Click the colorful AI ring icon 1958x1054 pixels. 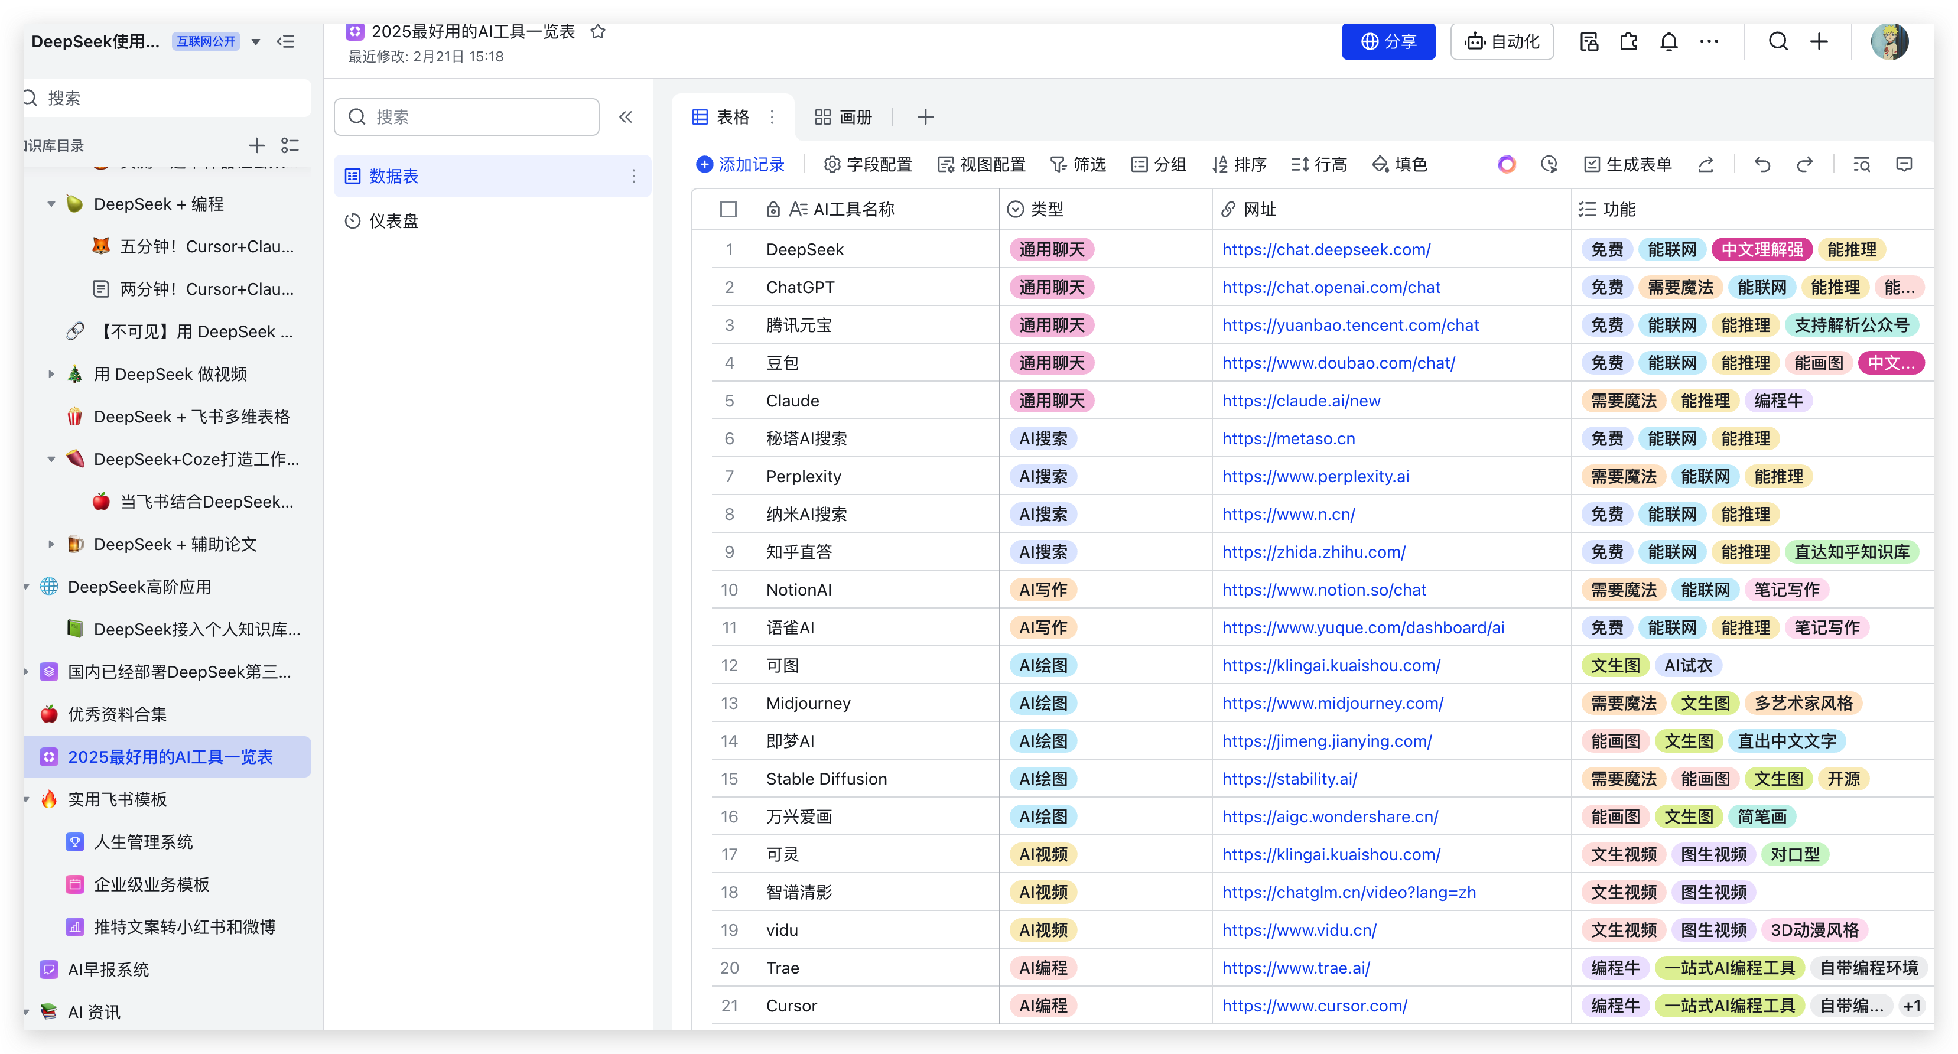tap(1507, 165)
